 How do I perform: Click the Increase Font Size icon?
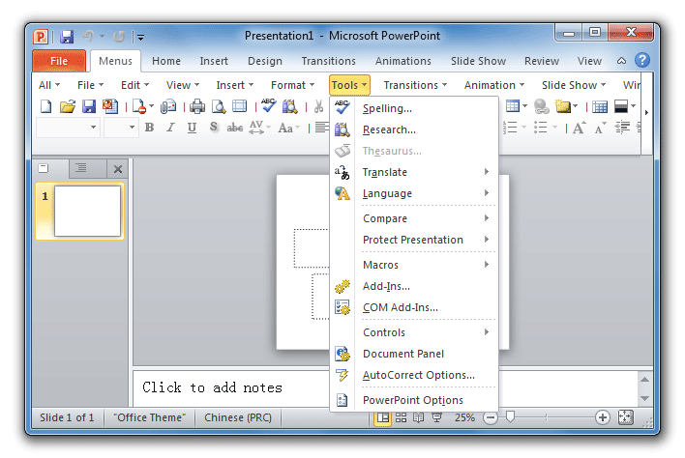click(579, 128)
